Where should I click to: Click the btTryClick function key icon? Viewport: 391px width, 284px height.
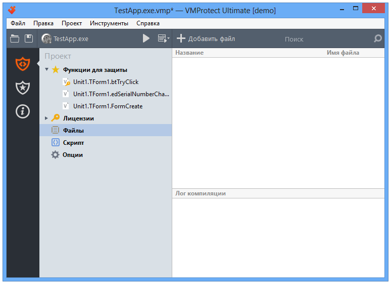[66, 82]
